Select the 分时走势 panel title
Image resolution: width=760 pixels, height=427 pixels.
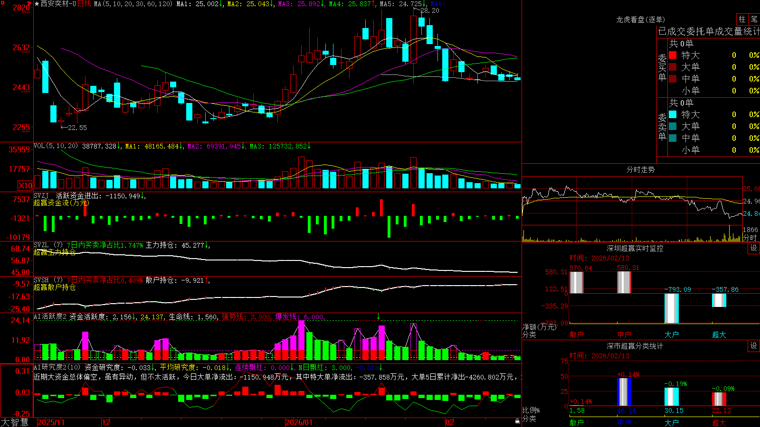click(640, 169)
